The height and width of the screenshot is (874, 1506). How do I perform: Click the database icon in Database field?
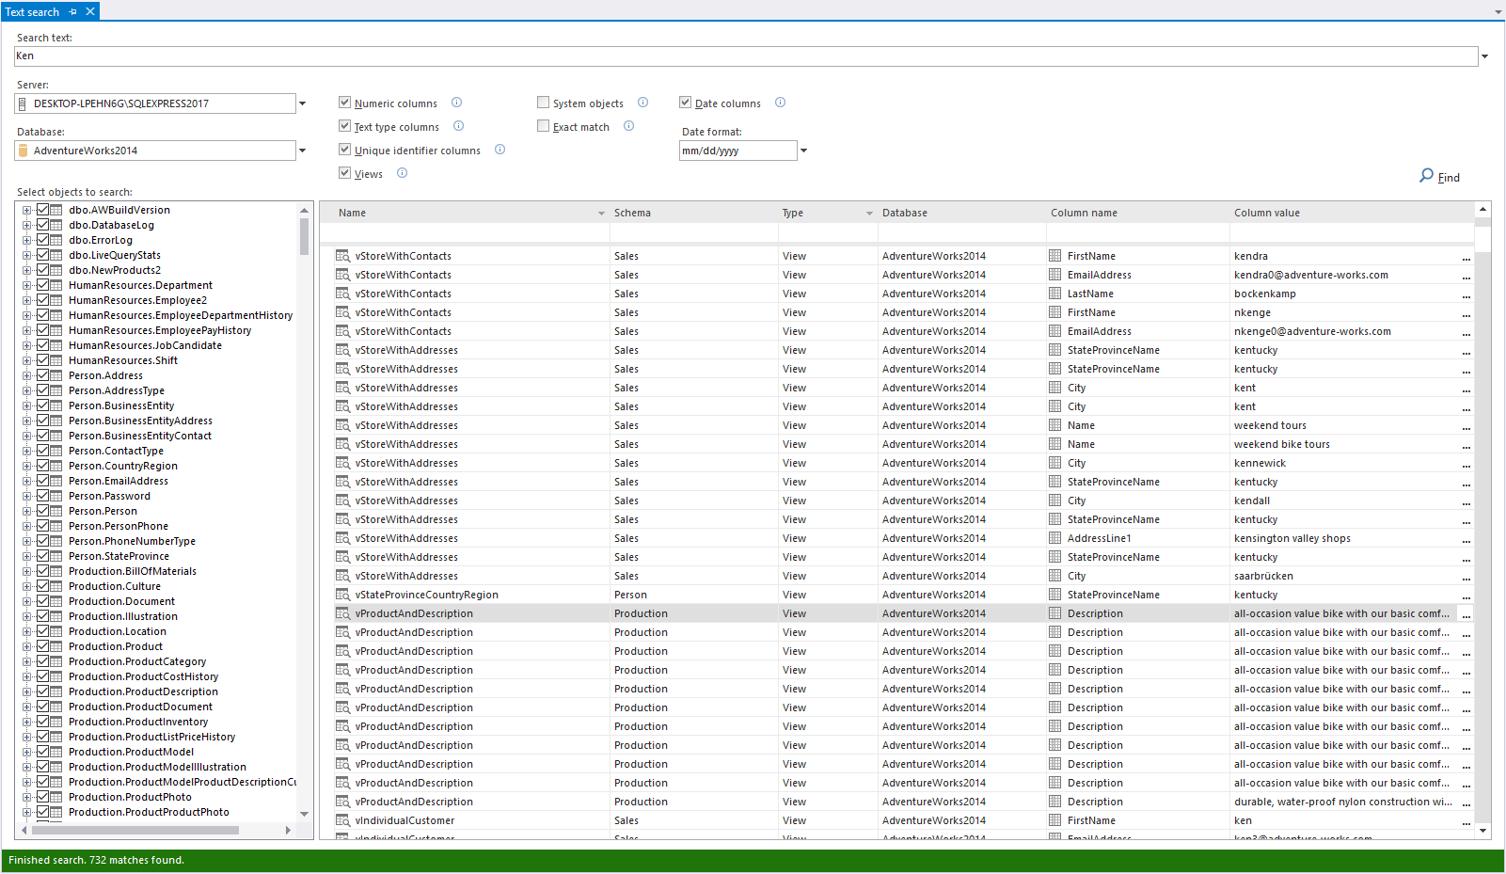tap(23, 151)
